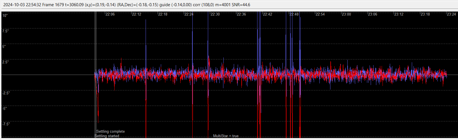
Task: Click the gray settling band on the graph
Action: pos(95,75)
